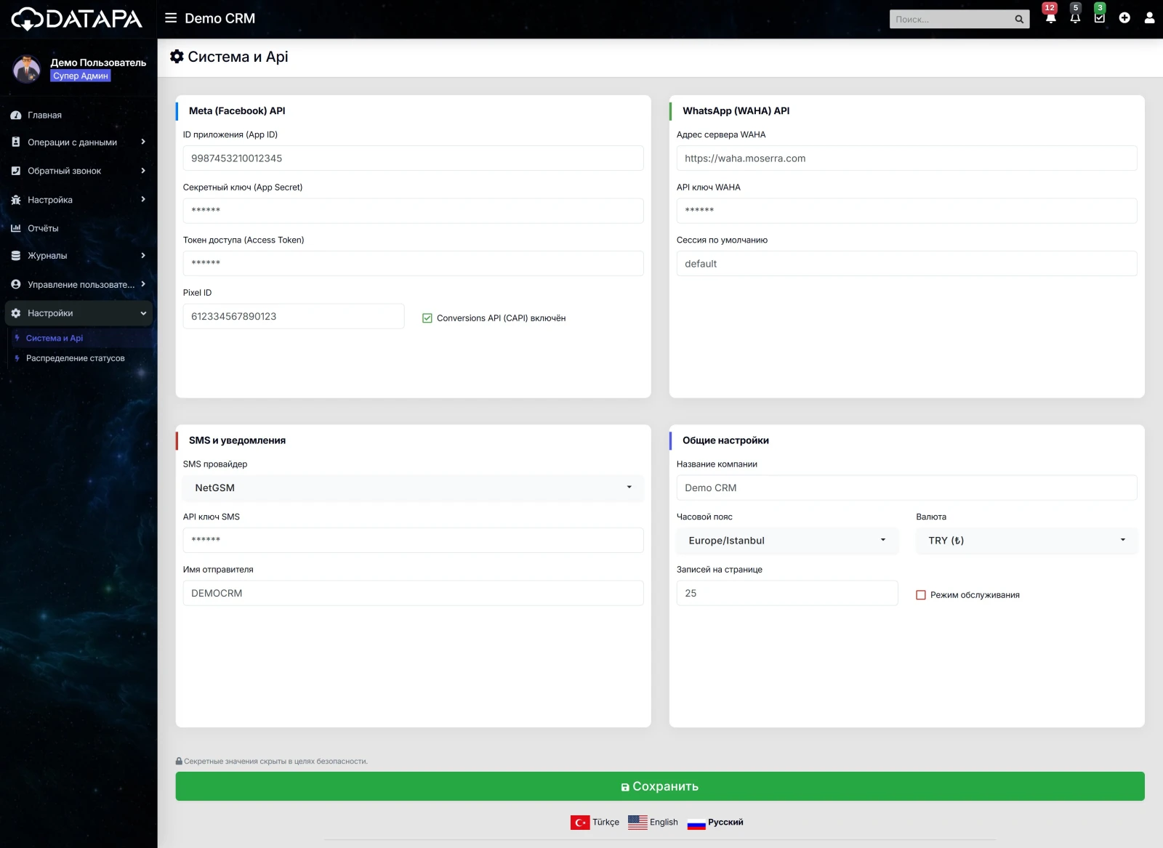1163x848 pixels.
Task: Click the Demo CRM header title
Action: click(220, 18)
